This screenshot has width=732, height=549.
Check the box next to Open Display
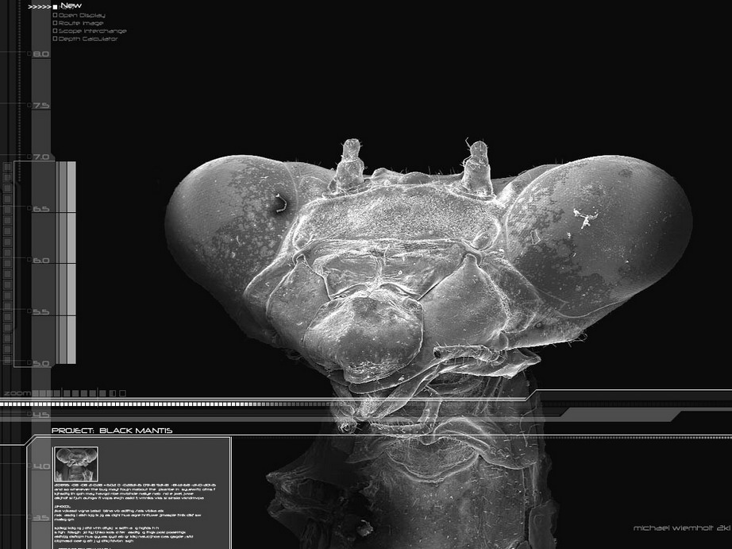coord(55,15)
